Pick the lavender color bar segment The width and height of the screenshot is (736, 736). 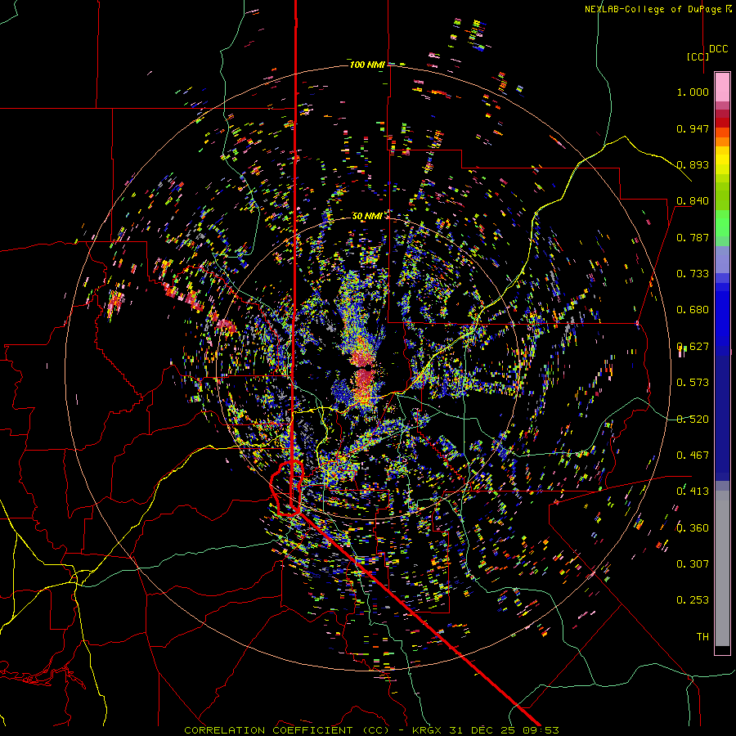tap(722, 259)
